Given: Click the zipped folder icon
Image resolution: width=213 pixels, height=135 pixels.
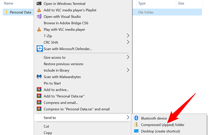Looking at the screenshot, I should tap(136, 125).
